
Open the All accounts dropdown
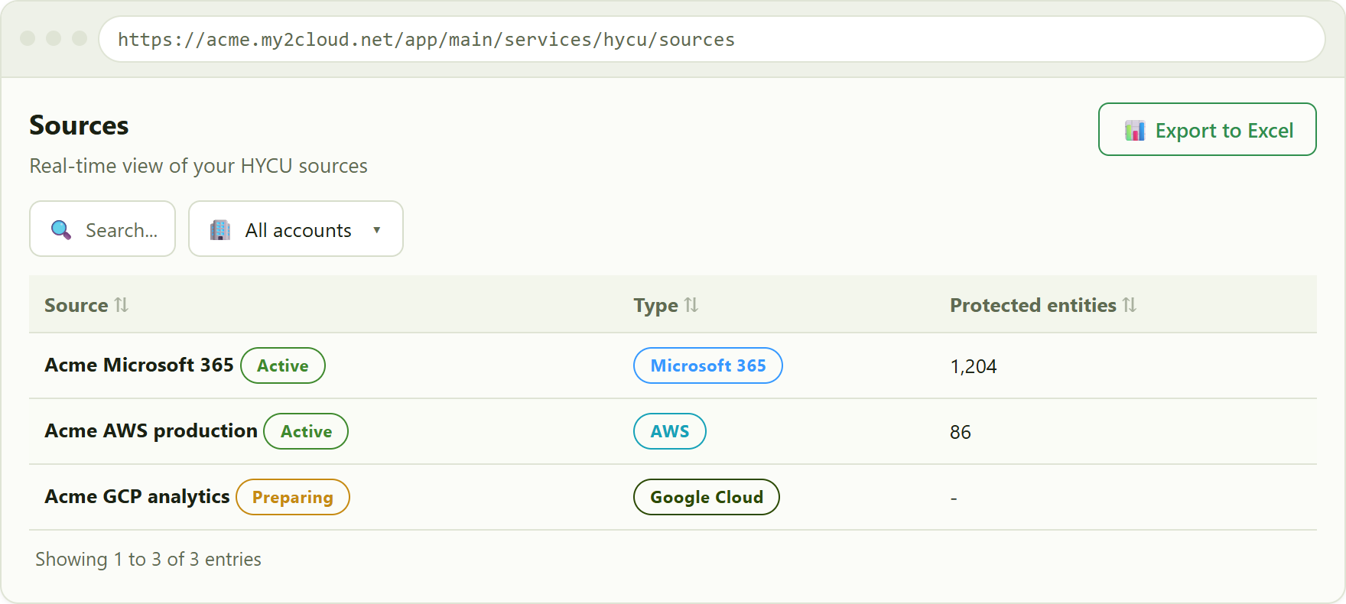[x=296, y=229]
